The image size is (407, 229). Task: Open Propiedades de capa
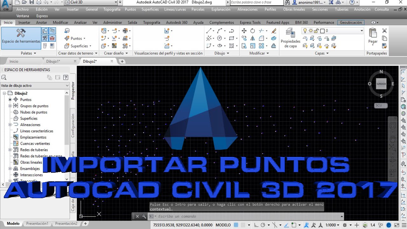(x=290, y=38)
